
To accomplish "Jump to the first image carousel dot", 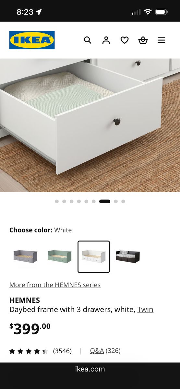I will [x=57, y=201].
